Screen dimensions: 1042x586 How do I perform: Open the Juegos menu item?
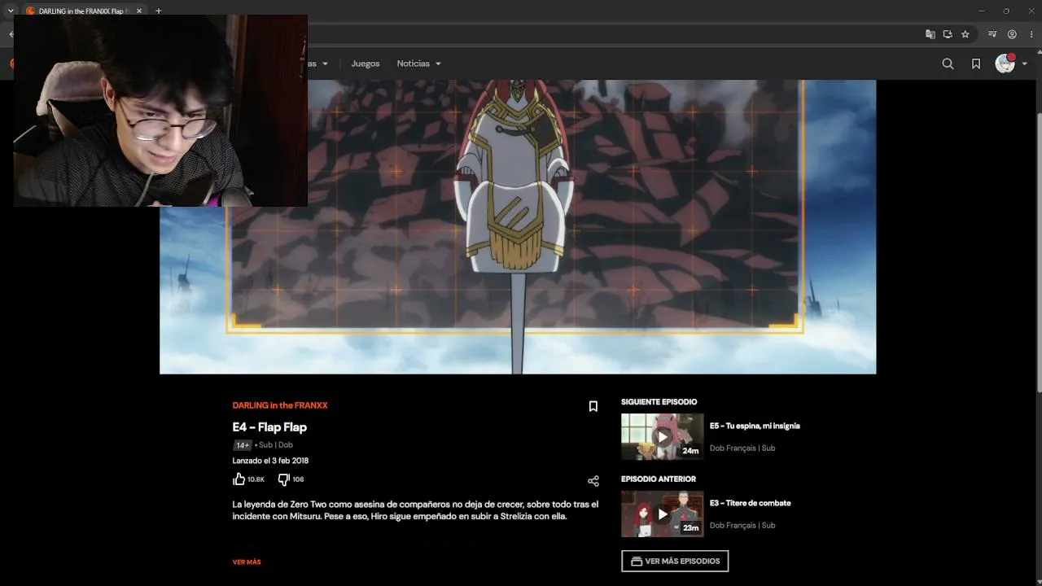coord(366,63)
